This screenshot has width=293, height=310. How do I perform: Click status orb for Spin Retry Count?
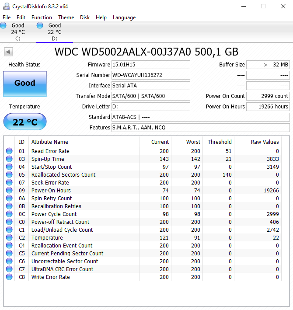pos(9,198)
